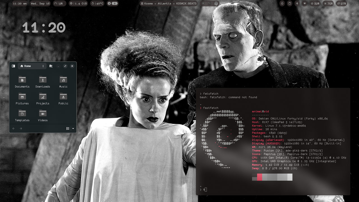Click the 'bash: fatsfetch: command not found' line
This screenshot has height=202, width=359.
[228, 97]
